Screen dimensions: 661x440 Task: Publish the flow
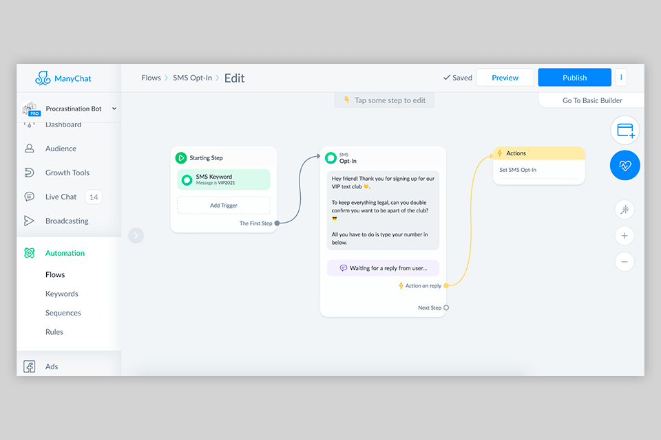pos(574,78)
